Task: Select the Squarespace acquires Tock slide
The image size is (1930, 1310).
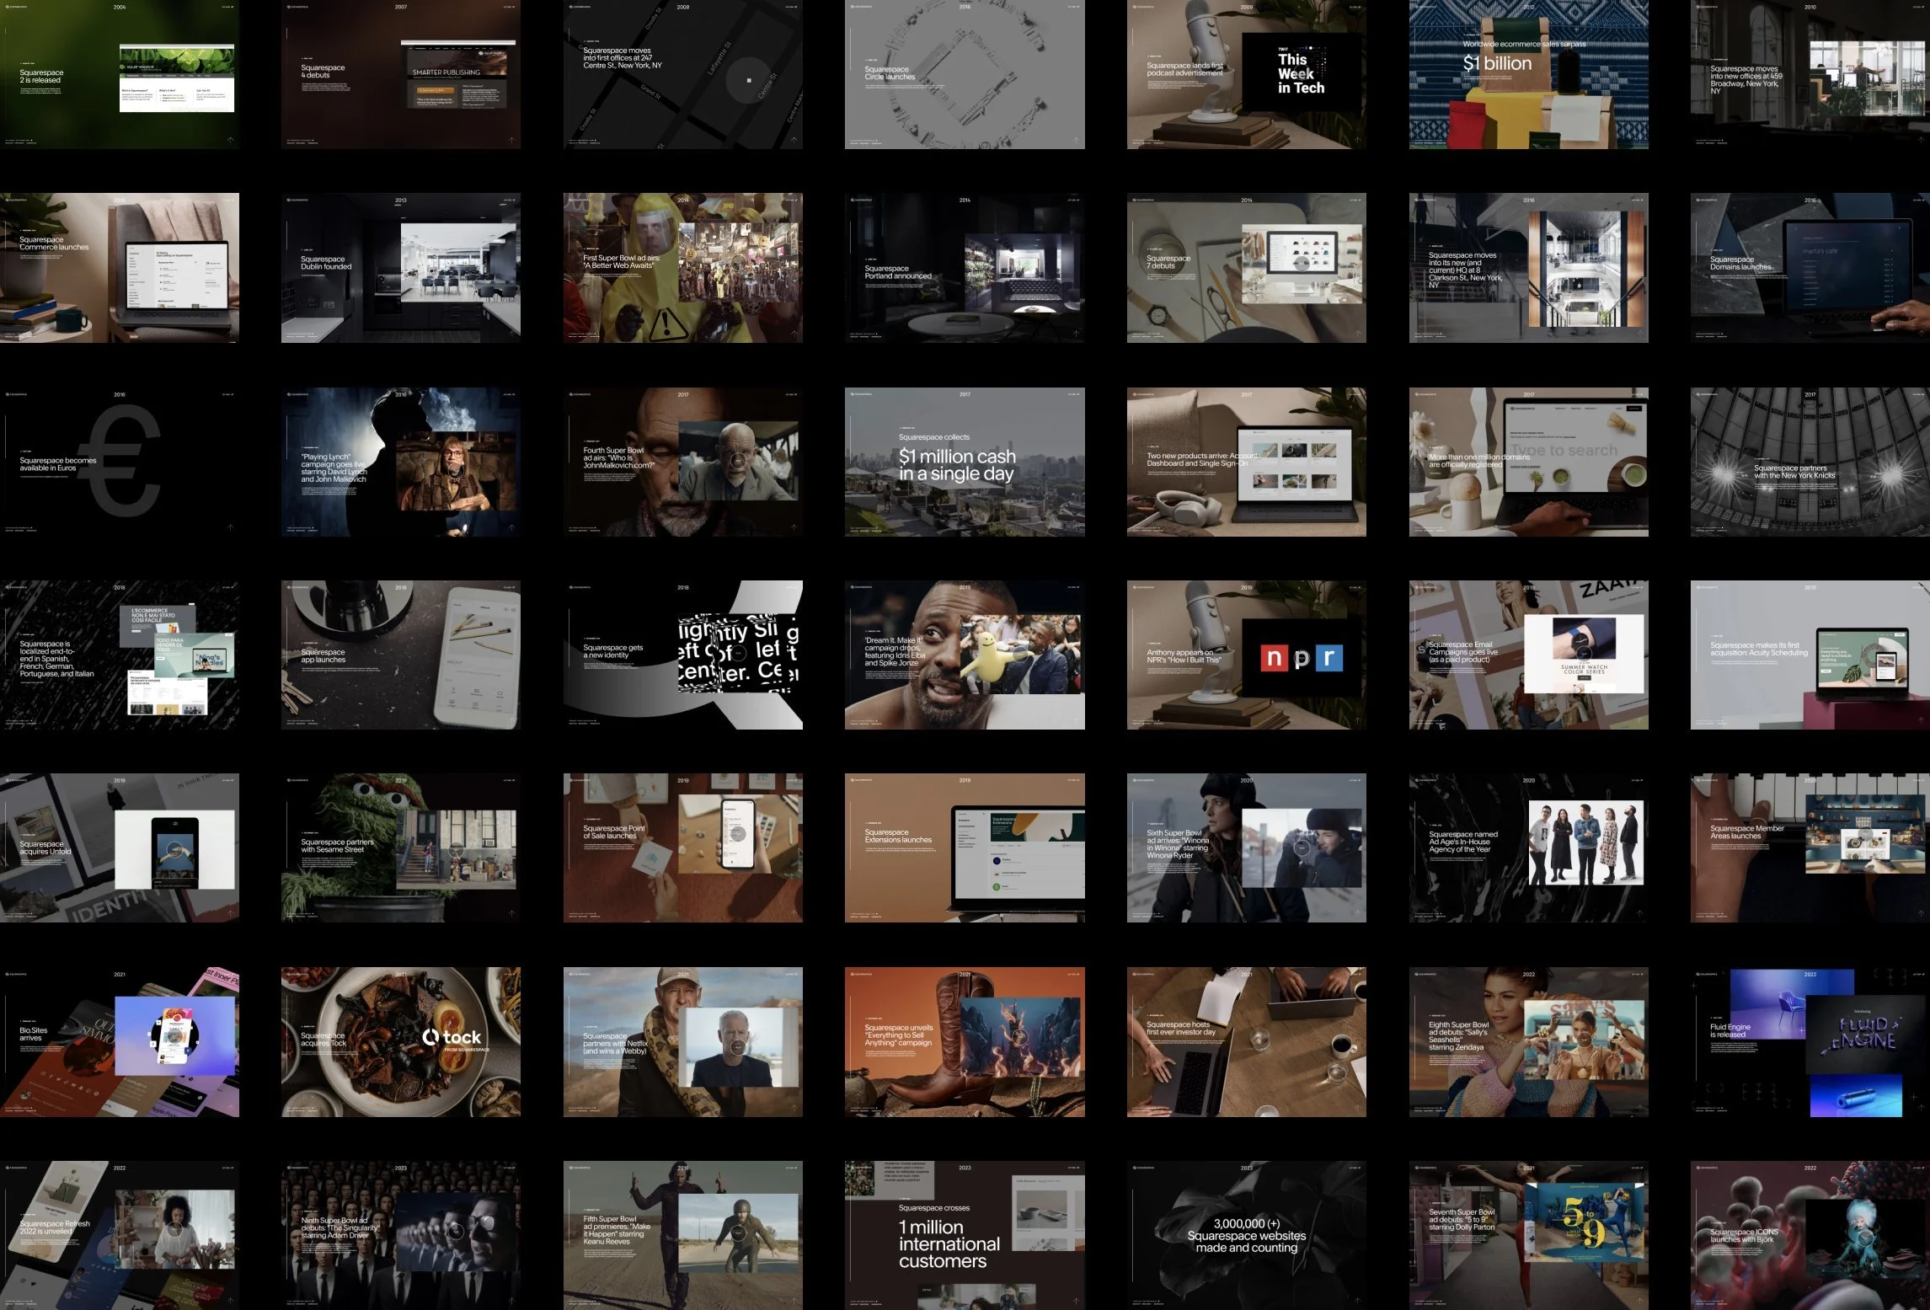Action: 401,1041
